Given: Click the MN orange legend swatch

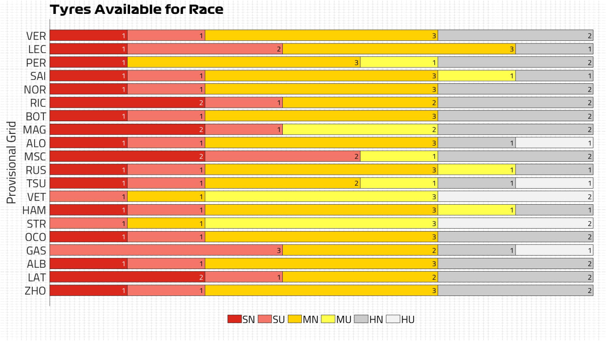Looking at the screenshot, I should [295, 319].
